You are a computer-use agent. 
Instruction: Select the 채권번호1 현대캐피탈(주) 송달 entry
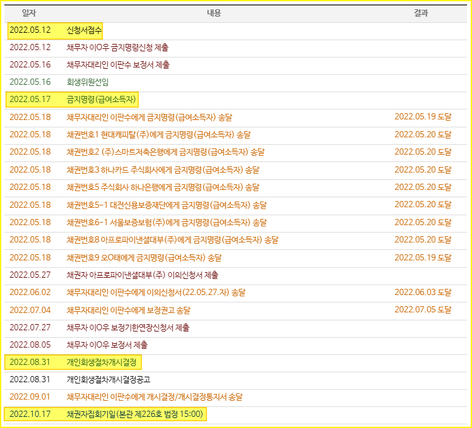pos(159,135)
